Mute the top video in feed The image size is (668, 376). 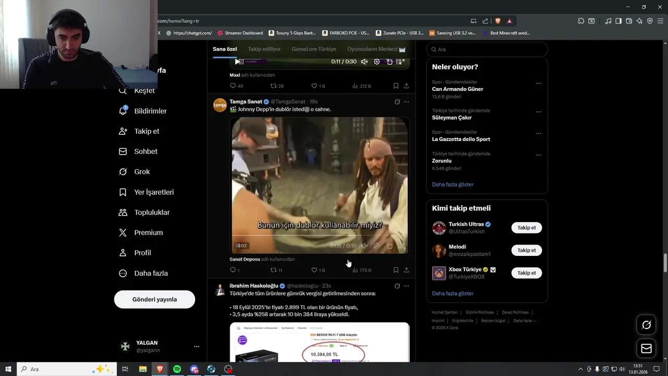point(364,62)
